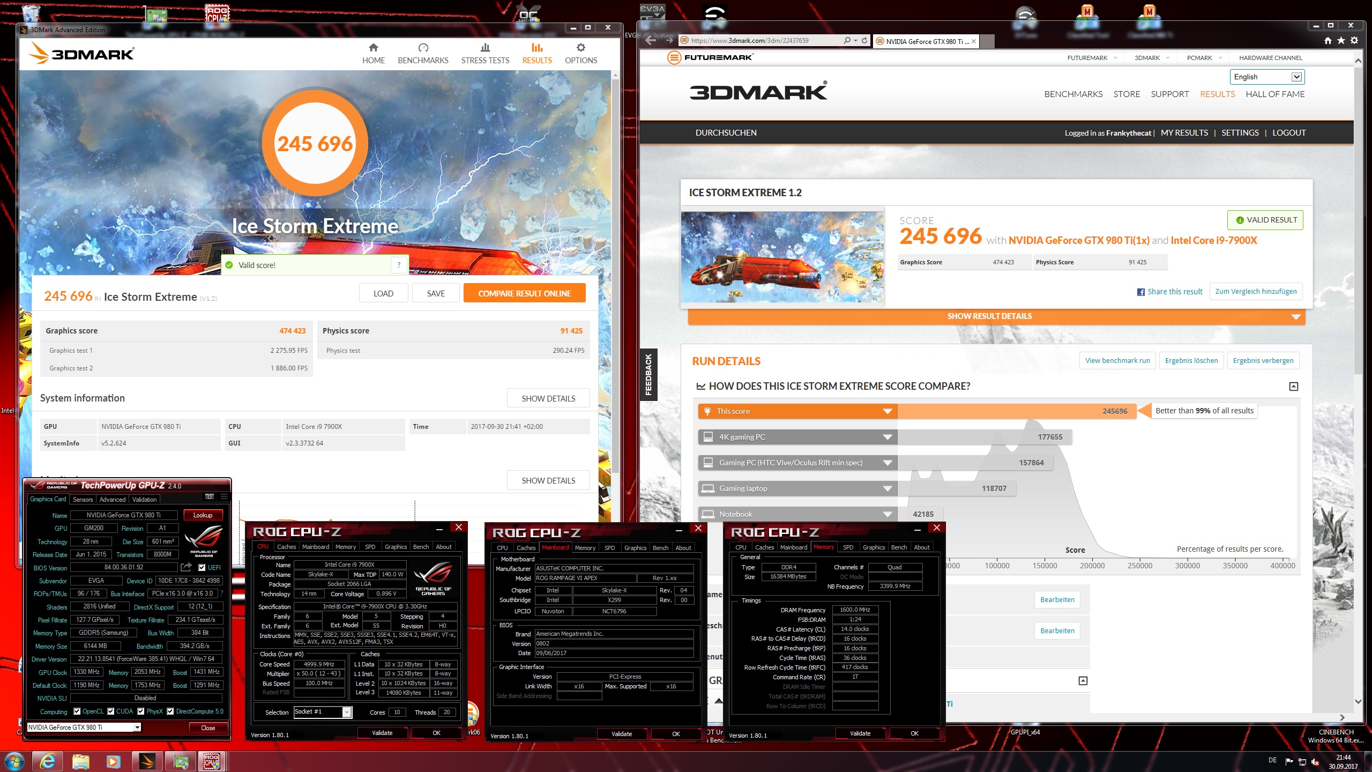Switch to 3DMark in the taskbar
This screenshot has height=772, width=1372.
(147, 761)
